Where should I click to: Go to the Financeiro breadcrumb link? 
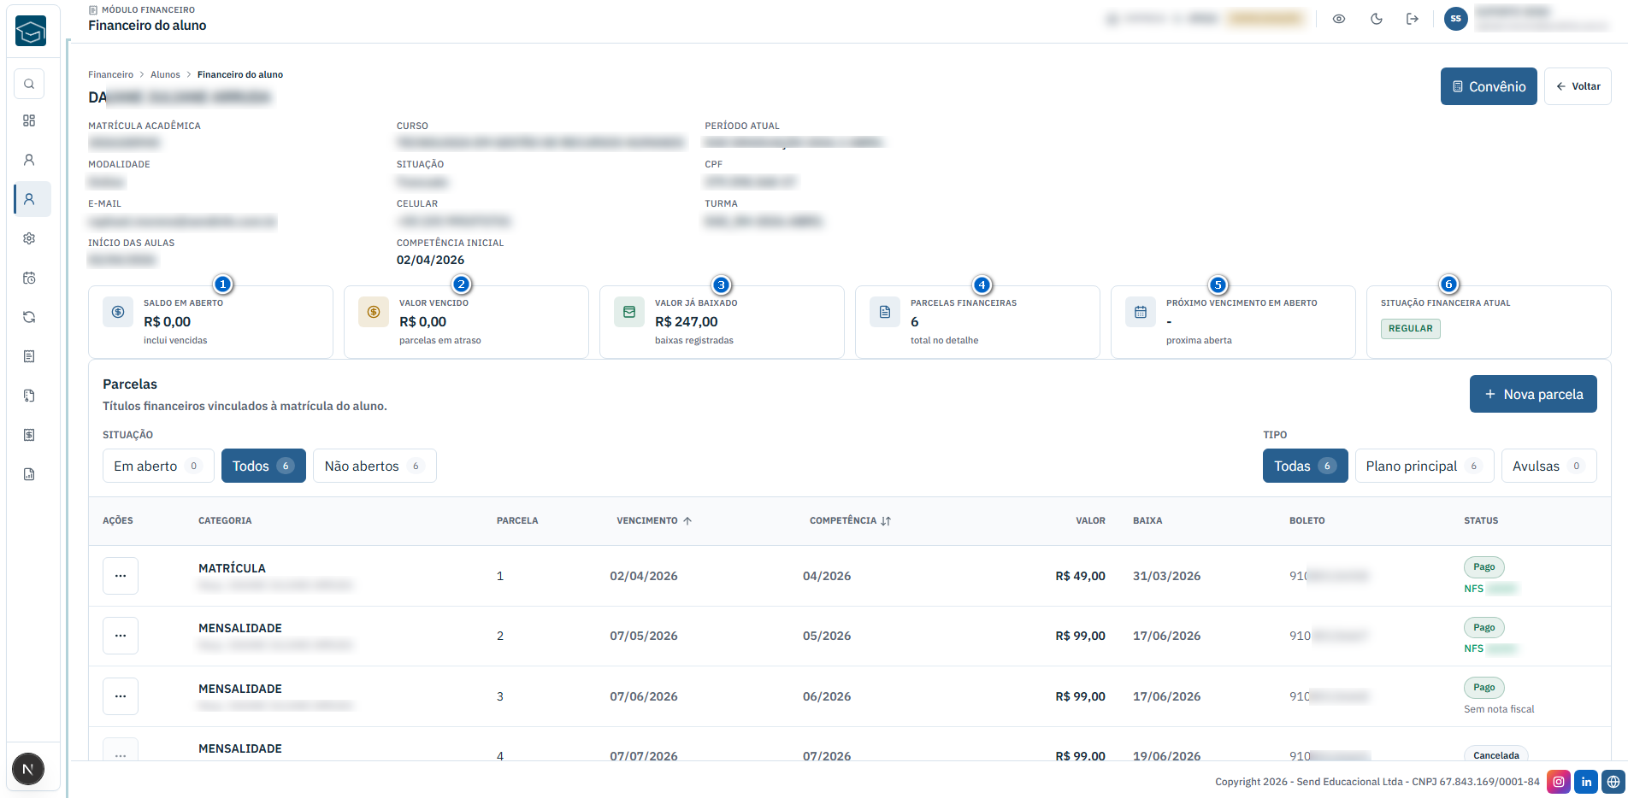[111, 74]
